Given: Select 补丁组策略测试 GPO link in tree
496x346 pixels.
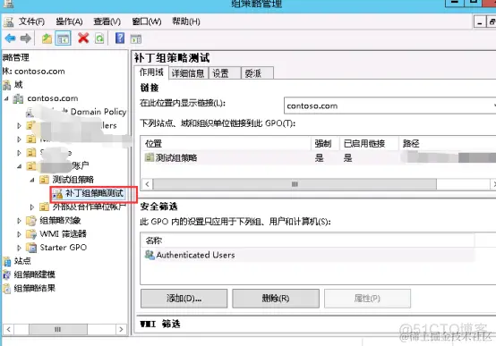Looking at the screenshot, I should click(94, 193).
